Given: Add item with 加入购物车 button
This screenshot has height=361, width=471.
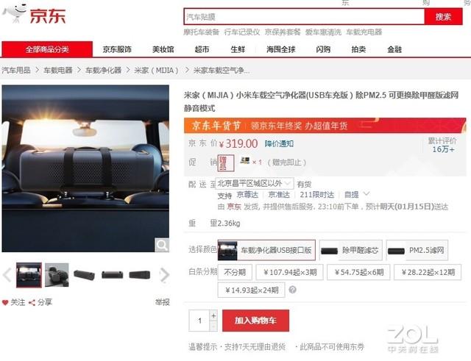Looking at the screenshot, I should [255, 321].
